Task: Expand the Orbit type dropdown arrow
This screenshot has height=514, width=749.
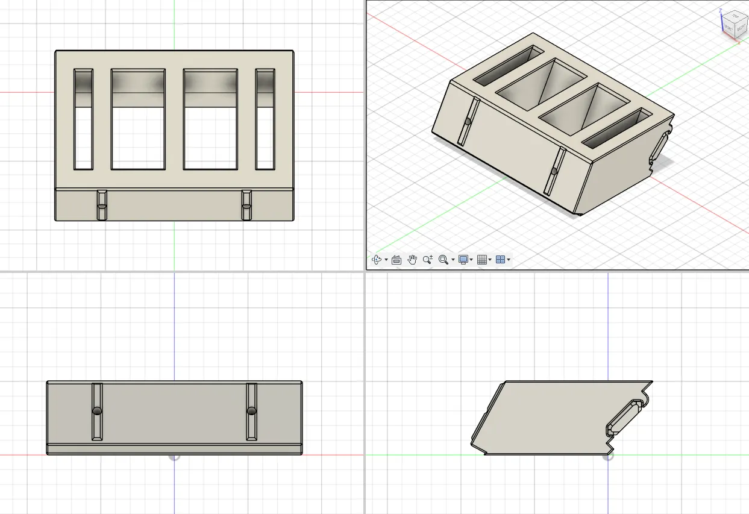Action: 386,260
